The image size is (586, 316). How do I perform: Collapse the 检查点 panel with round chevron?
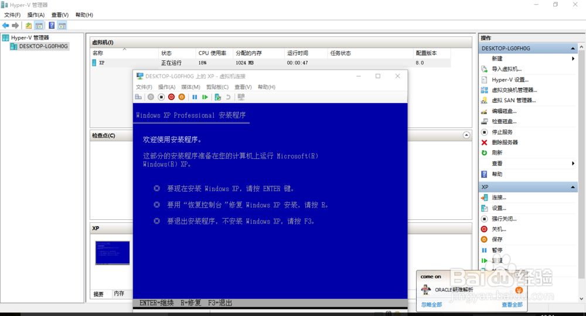coord(466,135)
